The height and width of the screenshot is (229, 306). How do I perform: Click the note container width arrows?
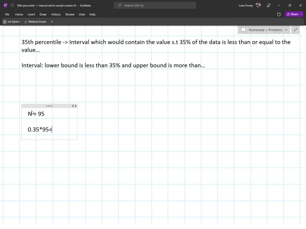click(x=74, y=106)
